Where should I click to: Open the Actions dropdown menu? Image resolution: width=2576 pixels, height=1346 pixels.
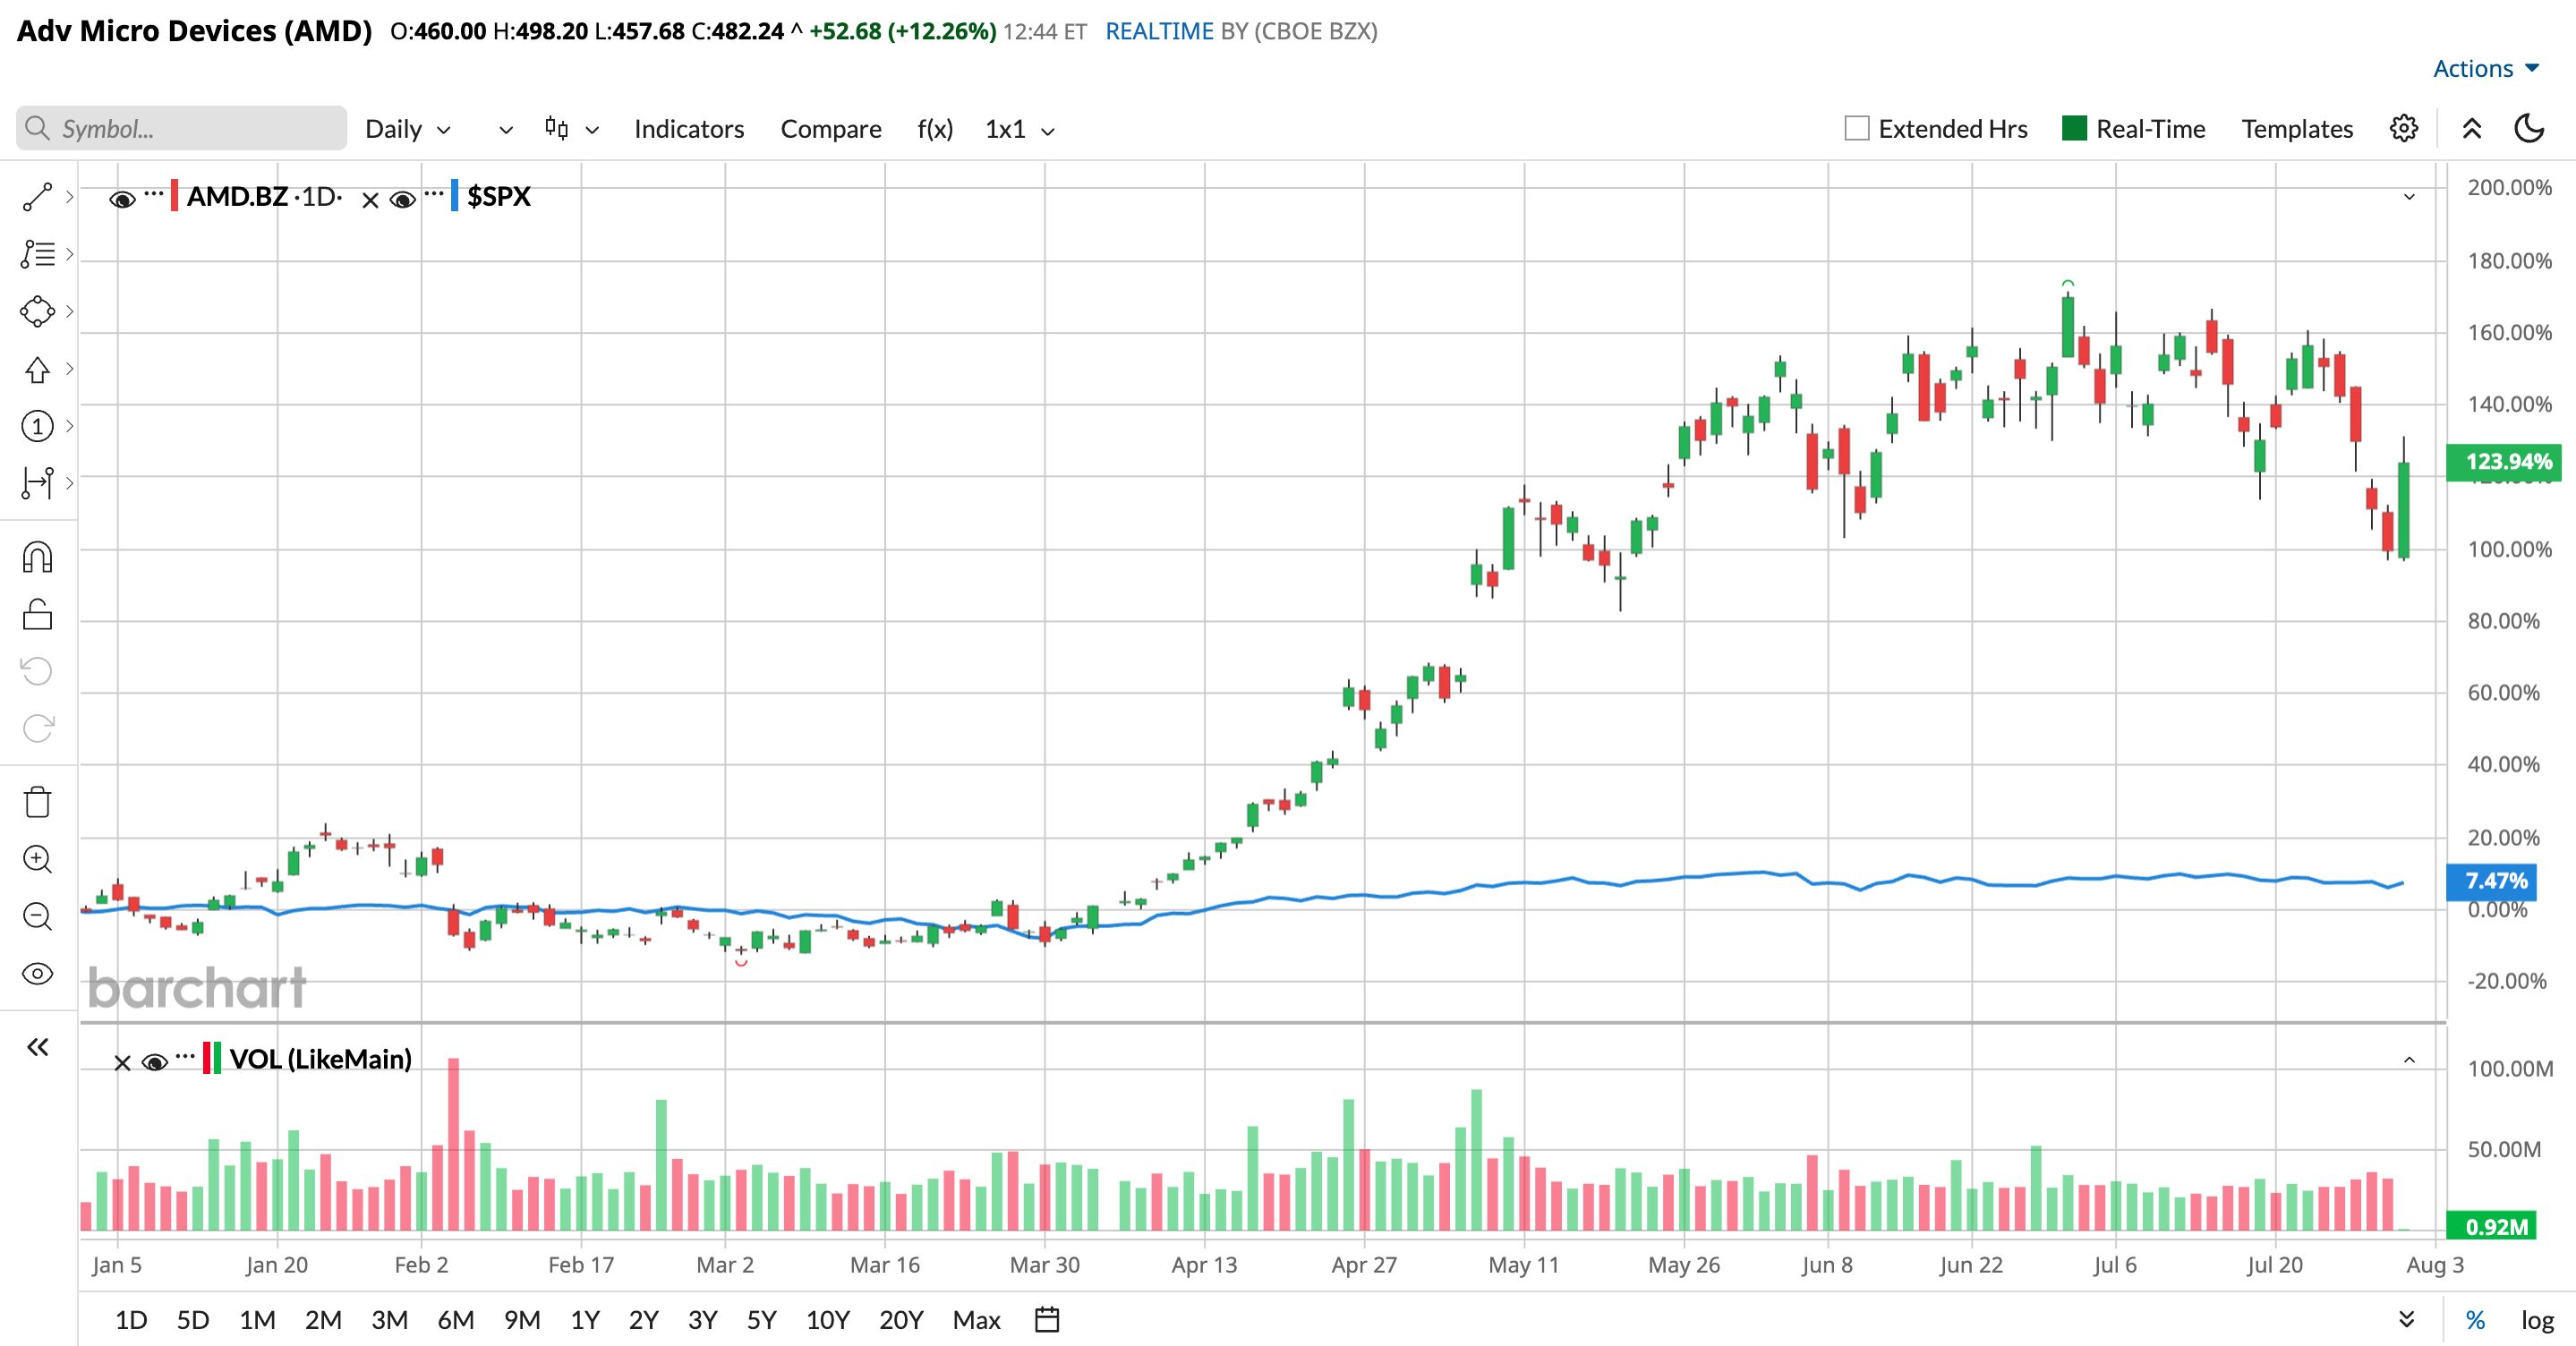2486,69
